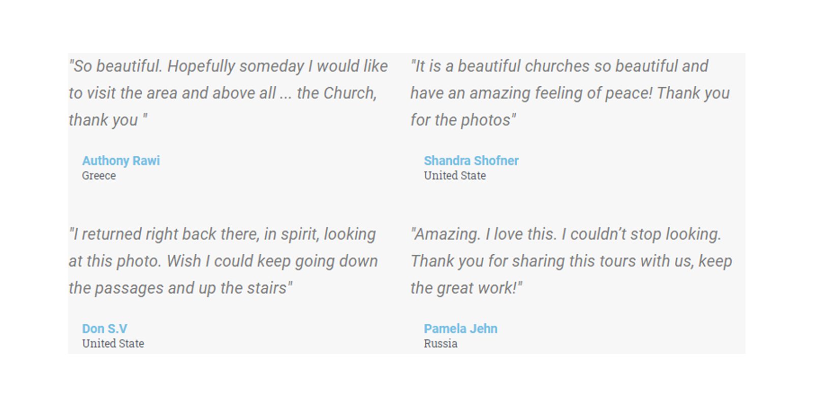Viewport: 813px width, 406px height.
Task: Click the "It is a beautiful churches" line
Action: pyautogui.click(x=559, y=66)
